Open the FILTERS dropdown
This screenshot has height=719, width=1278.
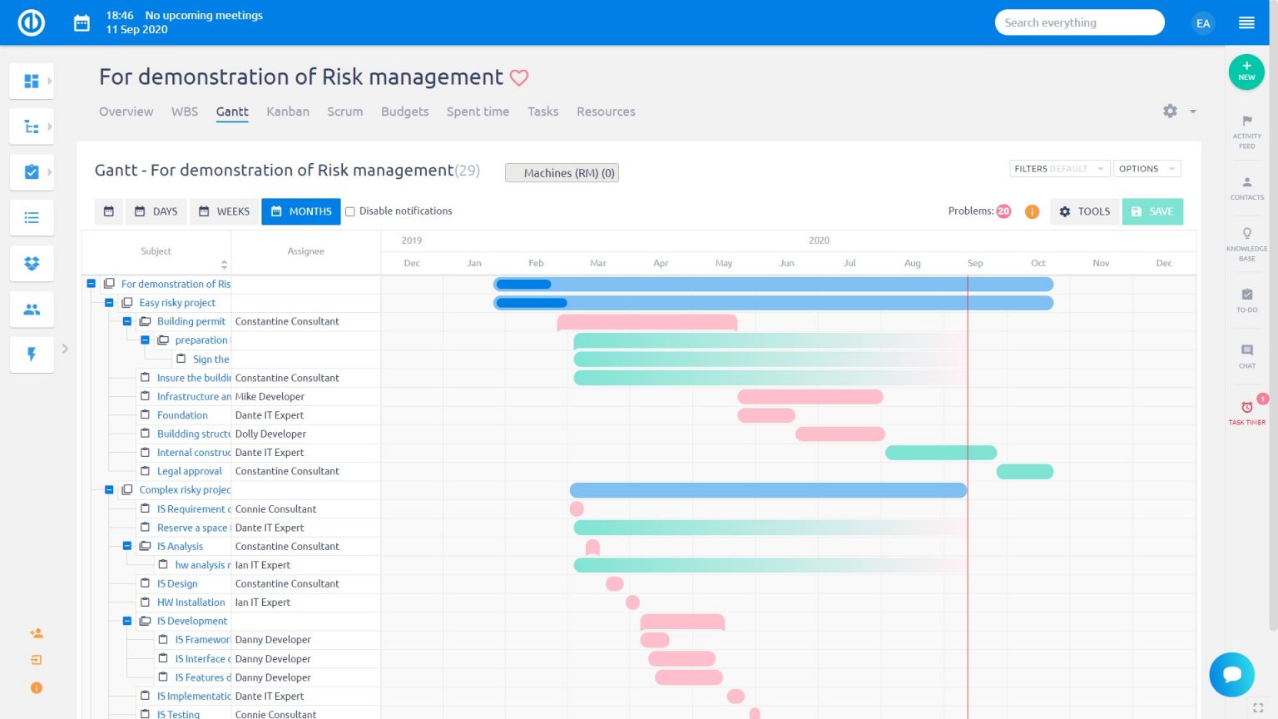[1057, 168]
